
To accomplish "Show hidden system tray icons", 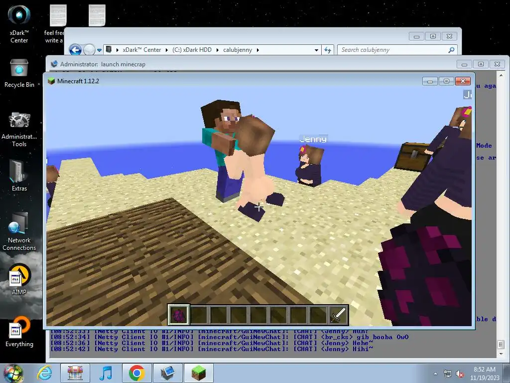I will coord(435,374).
